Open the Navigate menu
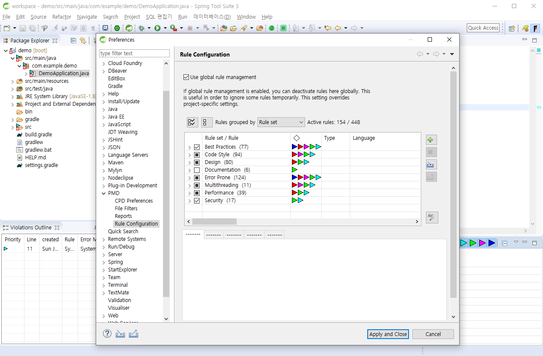 click(87, 17)
